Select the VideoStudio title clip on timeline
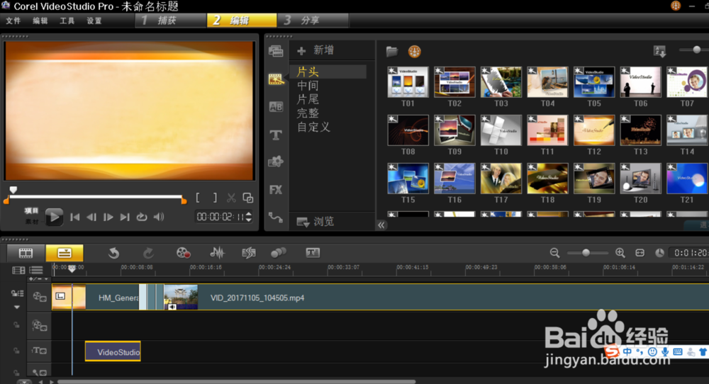 pyautogui.click(x=113, y=351)
